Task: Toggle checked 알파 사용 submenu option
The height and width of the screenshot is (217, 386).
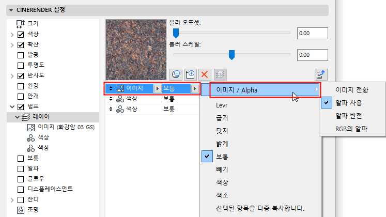Action: [349, 103]
